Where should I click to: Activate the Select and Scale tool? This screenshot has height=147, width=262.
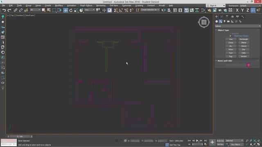point(76,10)
